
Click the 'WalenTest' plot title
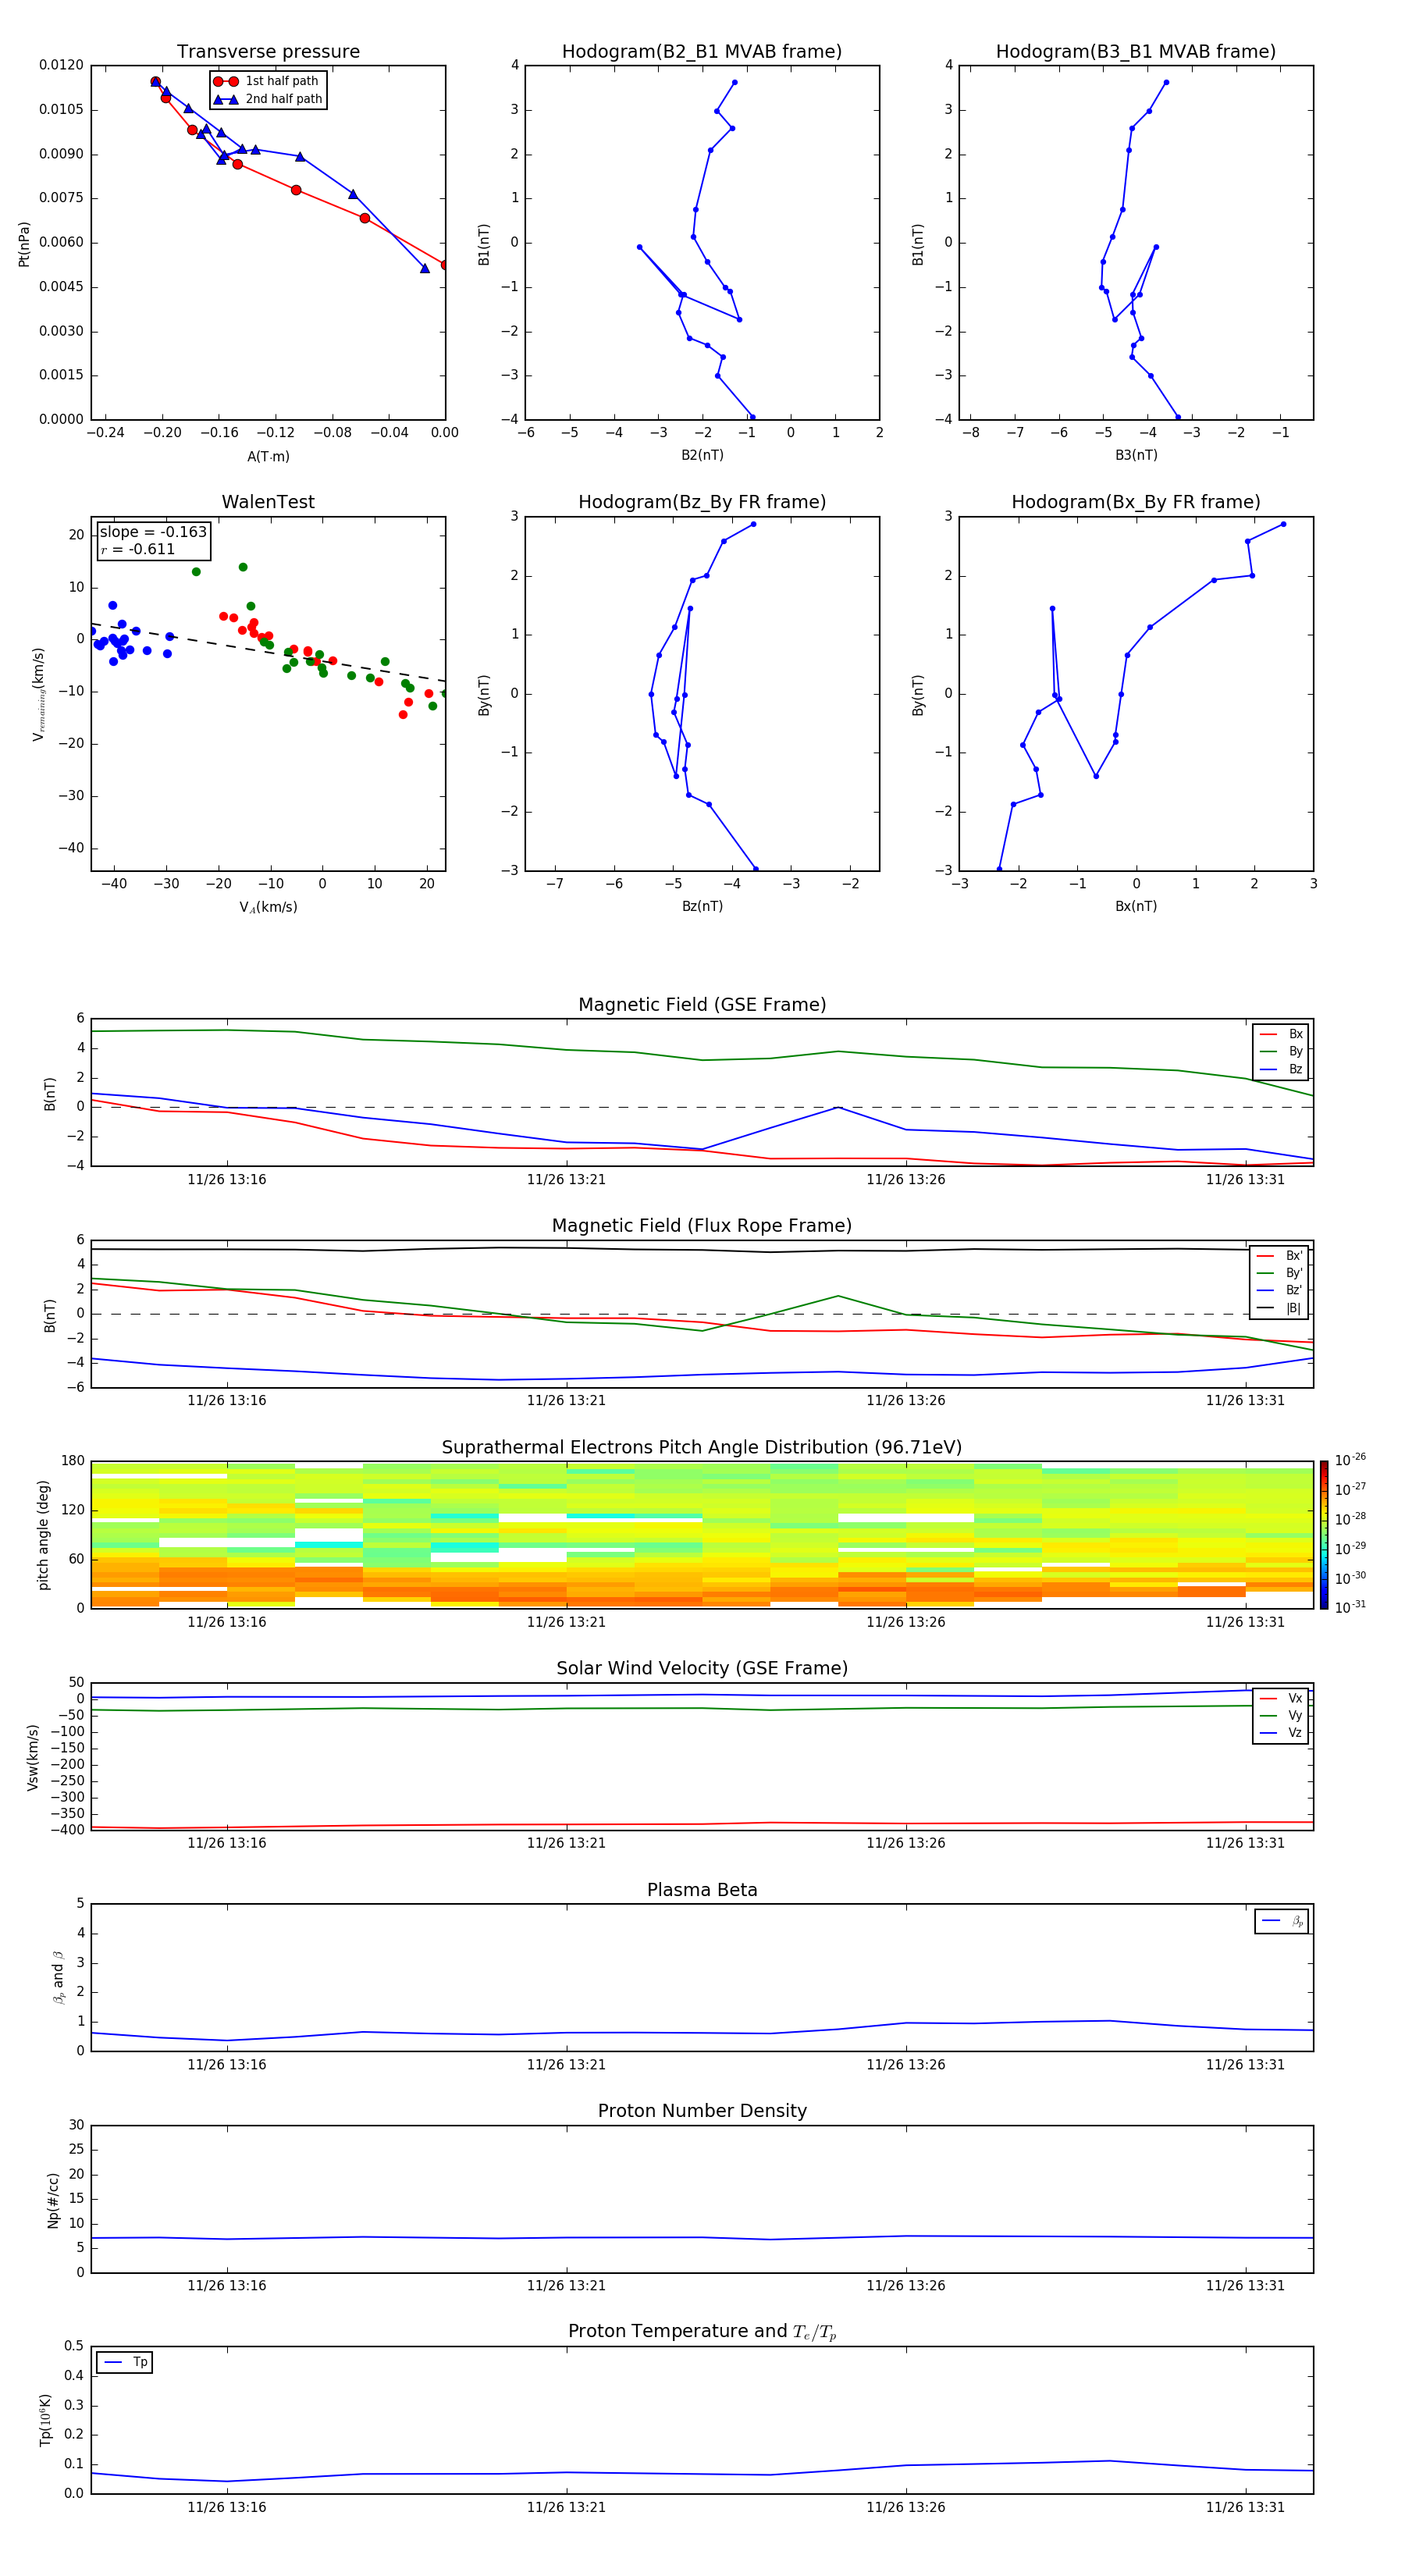[268, 502]
